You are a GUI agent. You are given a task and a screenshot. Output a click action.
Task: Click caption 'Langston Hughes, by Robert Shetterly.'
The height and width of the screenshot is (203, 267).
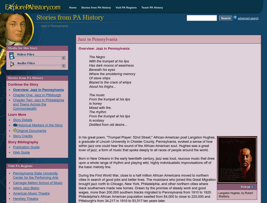click(x=236, y=195)
